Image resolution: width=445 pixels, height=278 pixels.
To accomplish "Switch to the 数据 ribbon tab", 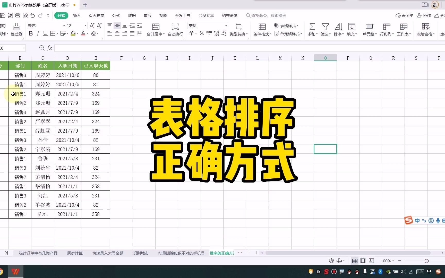I will (x=132, y=15).
